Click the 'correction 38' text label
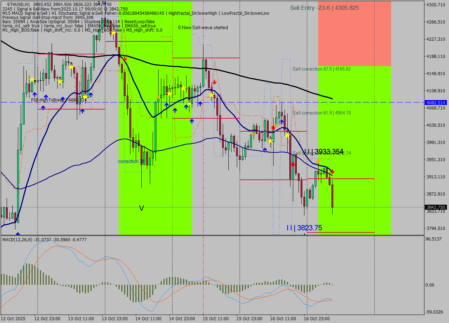449x323 pixels. [131, 161]
